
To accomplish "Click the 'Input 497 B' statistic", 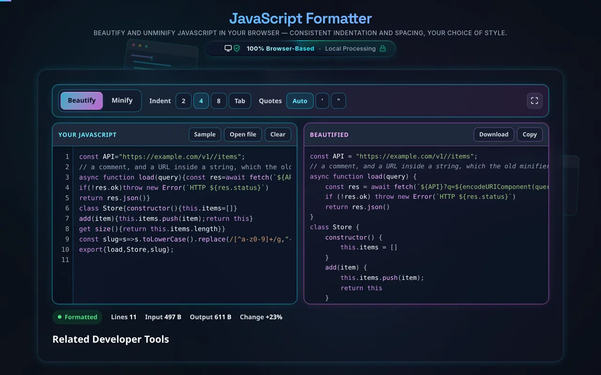I will click(x=163, y=317).
